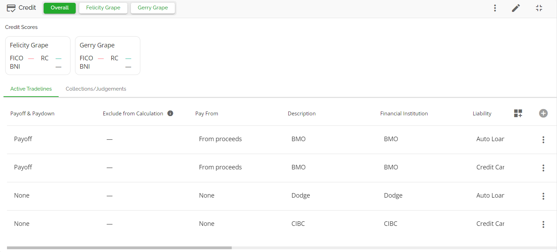Open options menu for BMO Auto Loan row
Image resolution: width=557 pixels, height=252 pixels.
coord(543,140)
